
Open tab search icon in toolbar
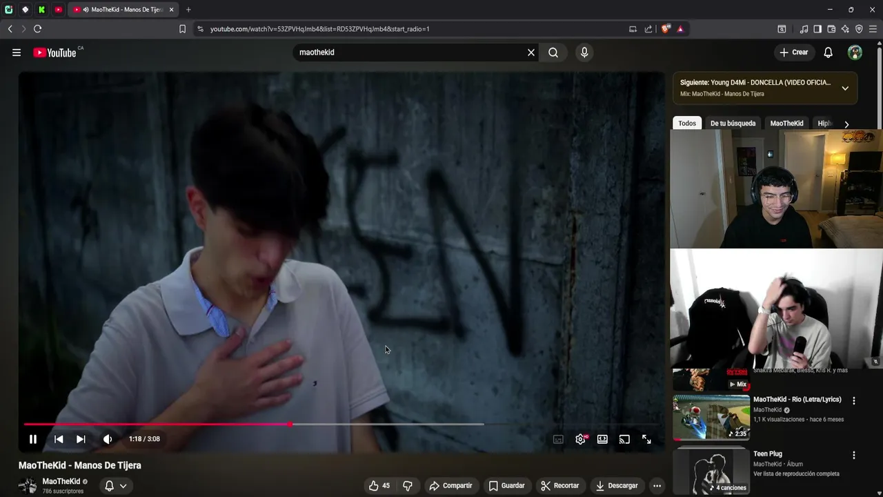point(782,29)
